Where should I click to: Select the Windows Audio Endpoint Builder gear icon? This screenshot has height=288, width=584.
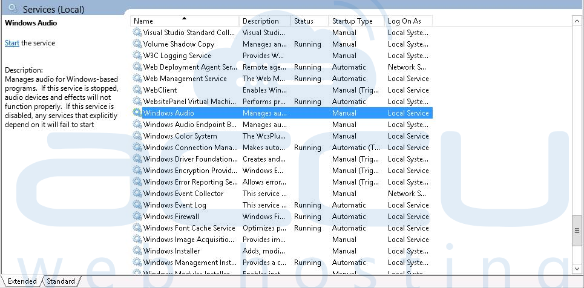pyautogui.click(x=137, y=125)
